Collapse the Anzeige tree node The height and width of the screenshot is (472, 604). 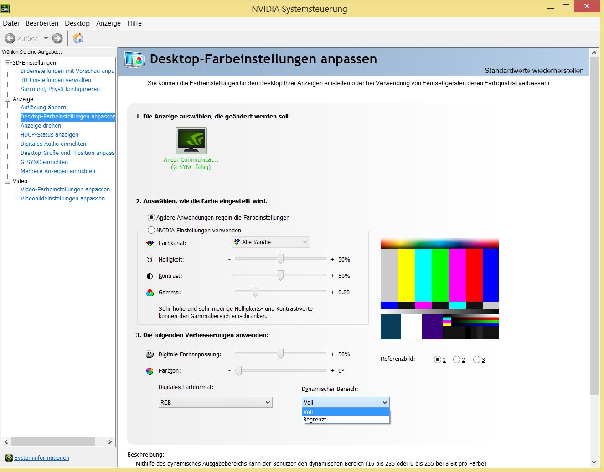tap(7, 99)
